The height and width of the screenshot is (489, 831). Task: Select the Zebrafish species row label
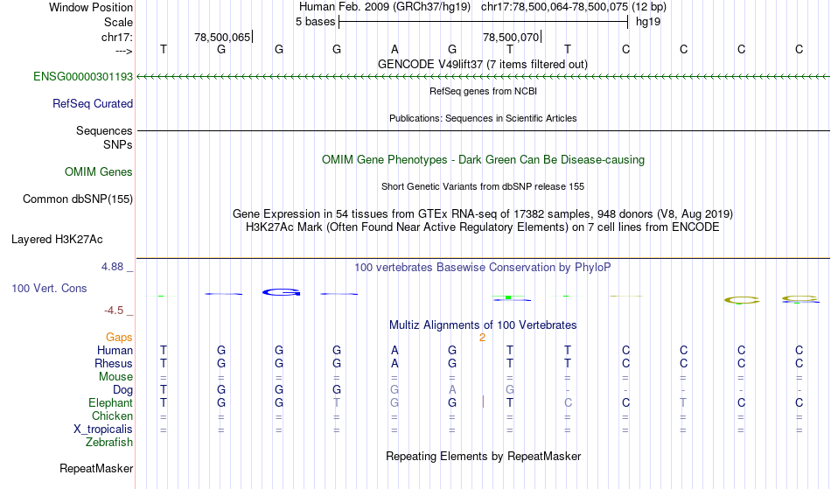click(x=109, y=442)
